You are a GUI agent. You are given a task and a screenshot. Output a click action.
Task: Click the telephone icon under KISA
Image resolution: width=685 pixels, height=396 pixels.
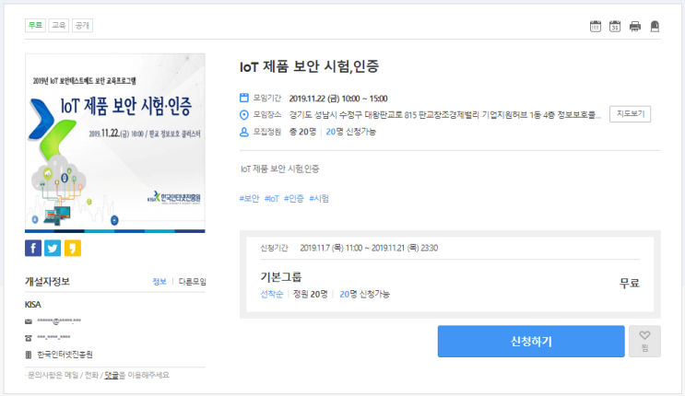click(x=29, y=338)
